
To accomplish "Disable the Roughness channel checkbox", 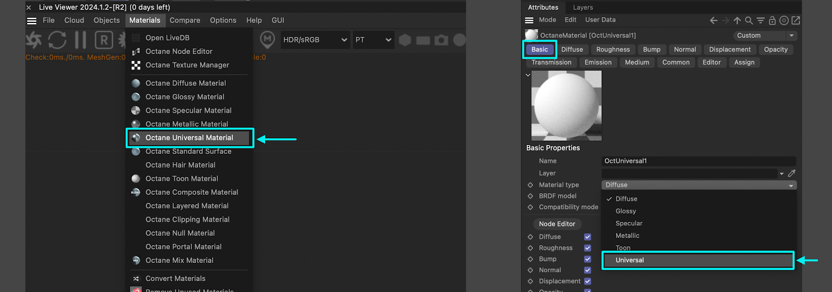I will (588, 248).
